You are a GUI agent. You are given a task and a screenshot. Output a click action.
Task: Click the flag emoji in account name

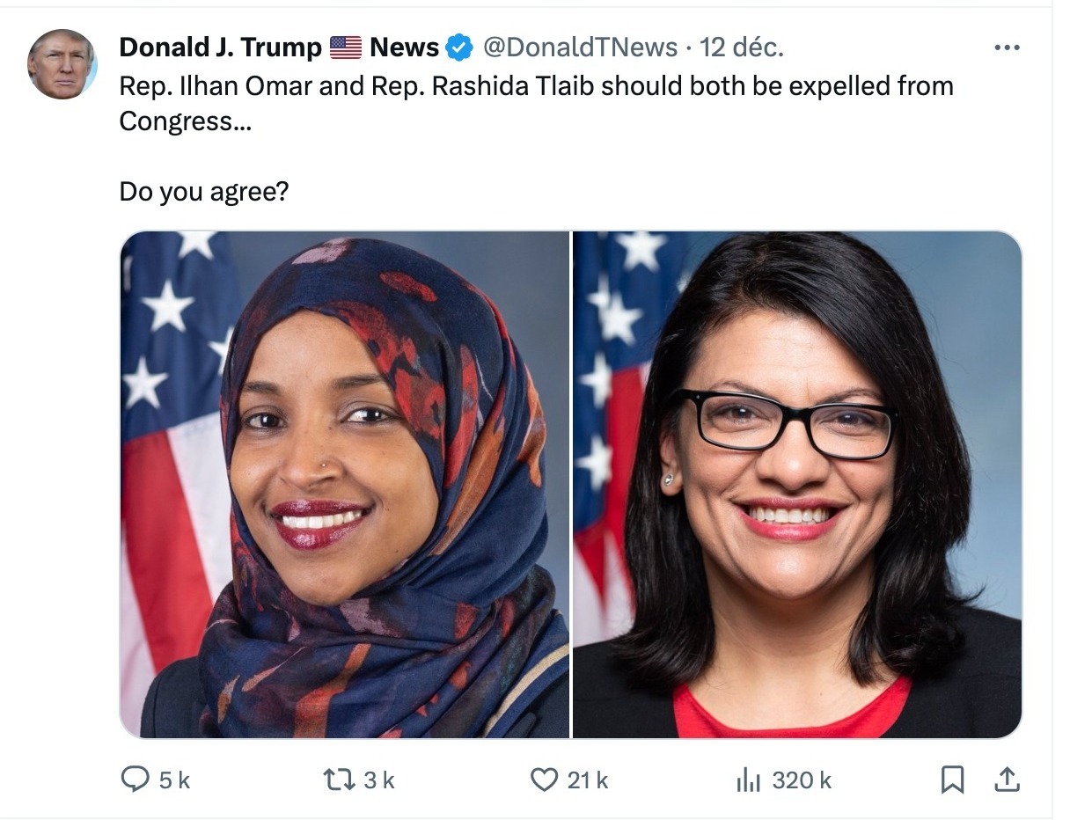click(x=346, y=48)
